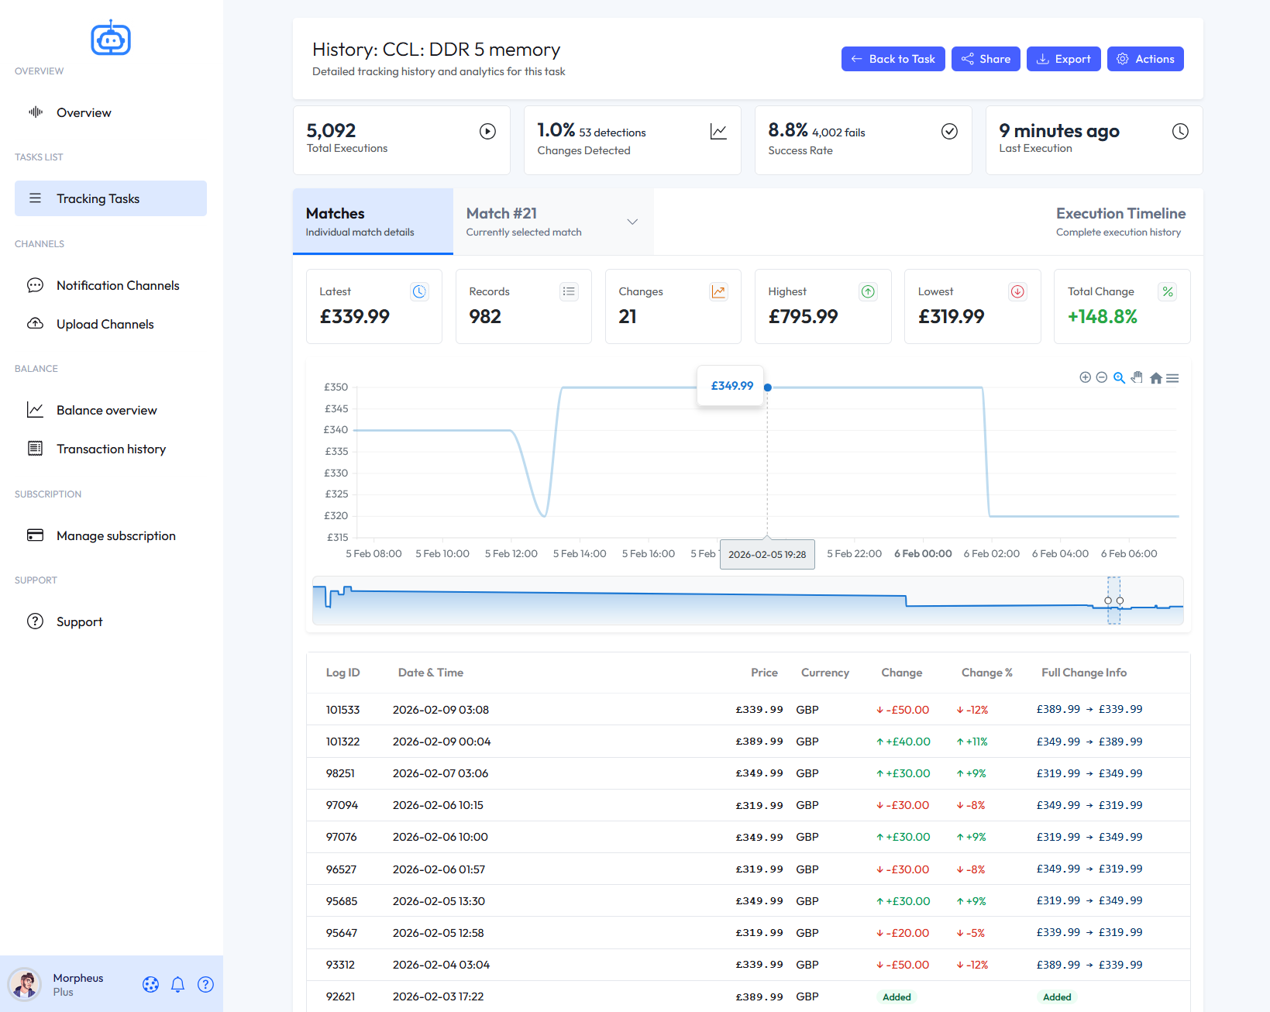Click the help question mark icon near Morpheus
The image size is (1270, 1012).
point(205,984)
